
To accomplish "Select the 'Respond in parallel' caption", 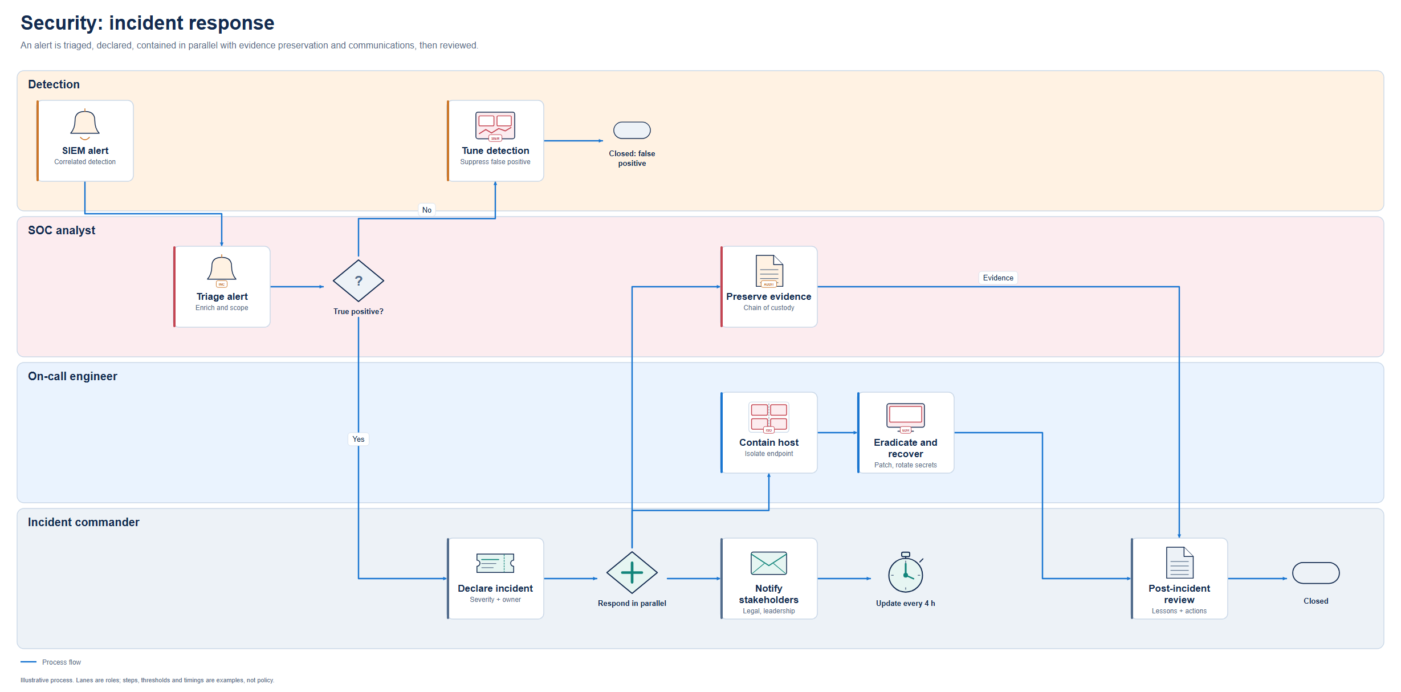I will (x=632, y=603).
